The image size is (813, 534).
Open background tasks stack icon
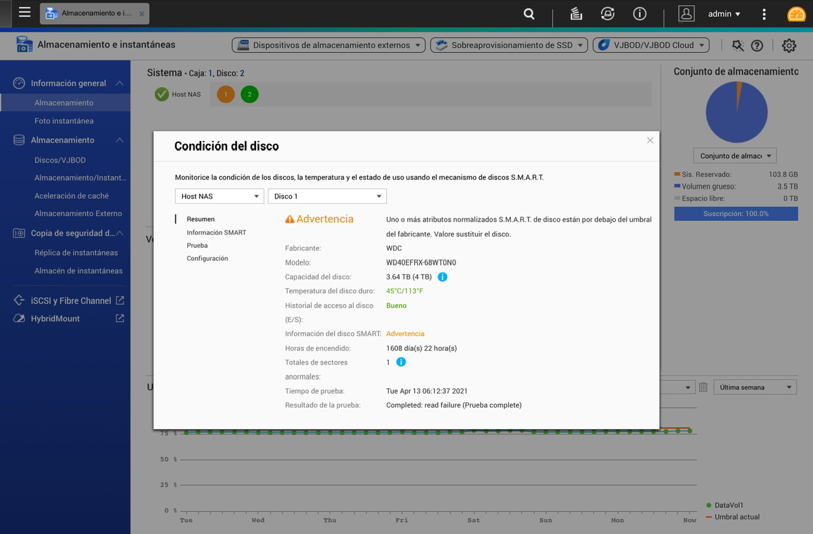pyautogui.click(x=576, y=14)
